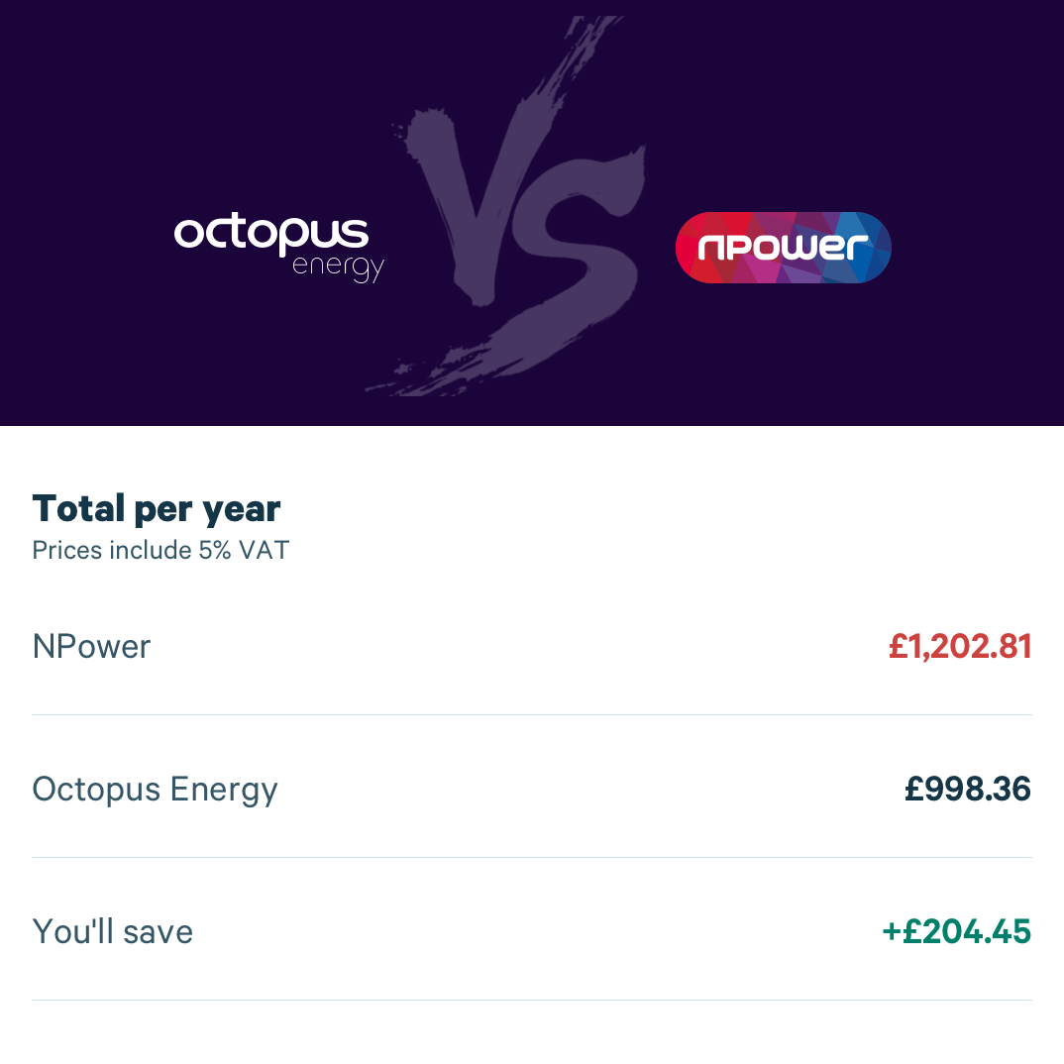Image resolution: width=1064 pixels, height=1064 pixels.
Task: Click the npower logo badge
Action: (x=783, y=247)
